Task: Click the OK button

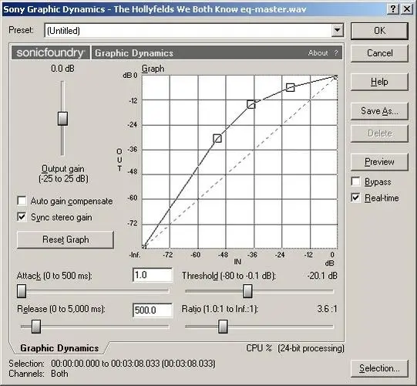Action: [x=379, y=31]
